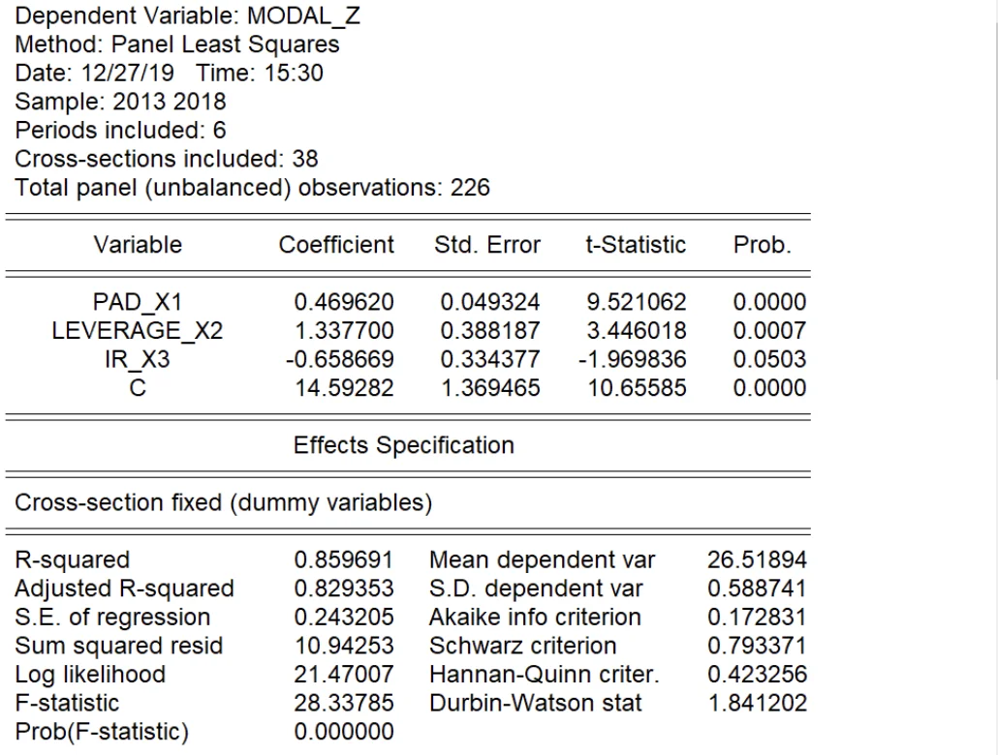Click the PAD_X1 variable name
The height and width of the screenshot is (755, 998).
coord(138,302)
